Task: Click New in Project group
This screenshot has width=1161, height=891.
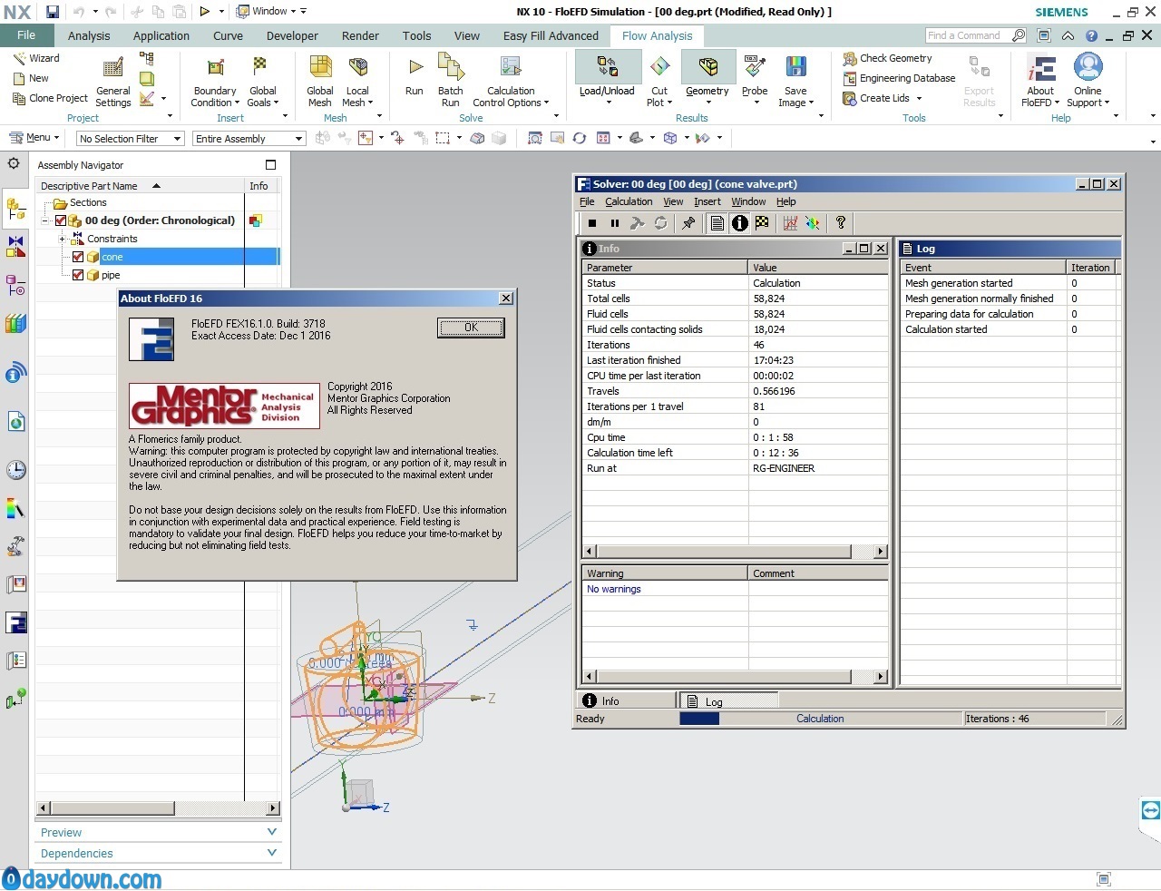Action: (x=31, y=78)
